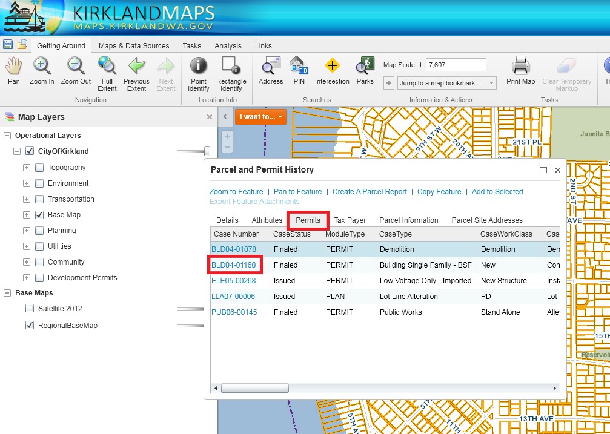The height and width of the screenshot is (434, 610).
Task: Open the Jump to a map bookmark dropdown
Action: coord(447,83)
